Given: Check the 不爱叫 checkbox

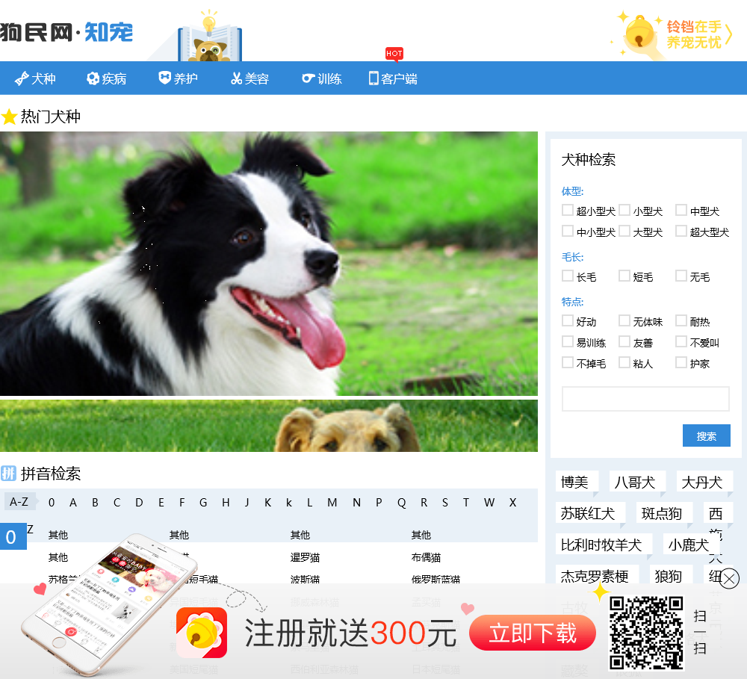Looking at the screenshot, I should pos(681,341).
